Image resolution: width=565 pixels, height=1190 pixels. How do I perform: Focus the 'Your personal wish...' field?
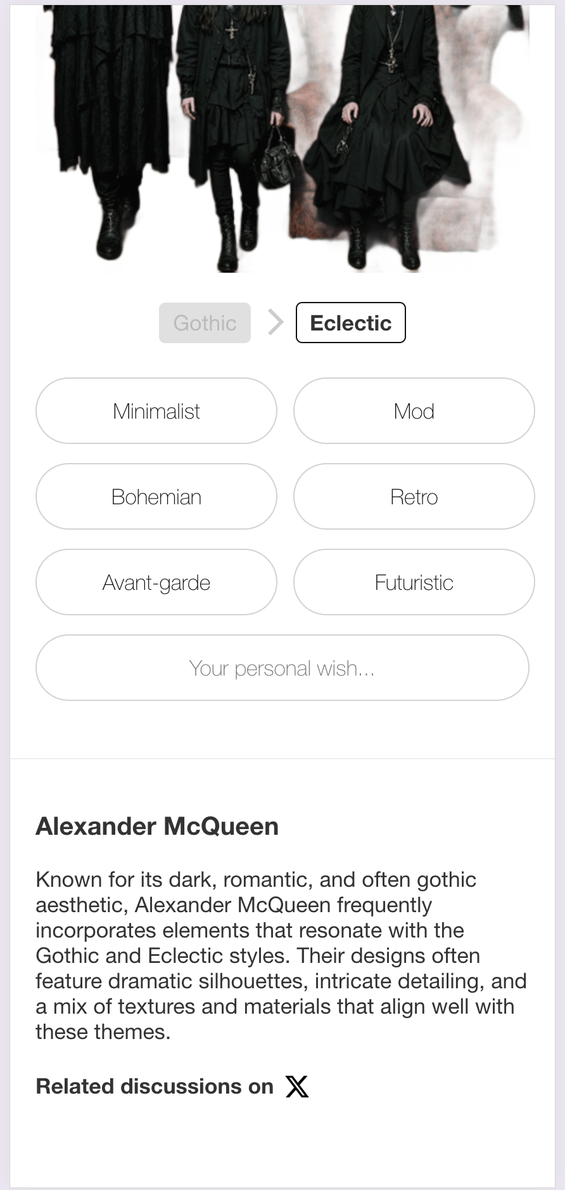click(x=282, y=668)
